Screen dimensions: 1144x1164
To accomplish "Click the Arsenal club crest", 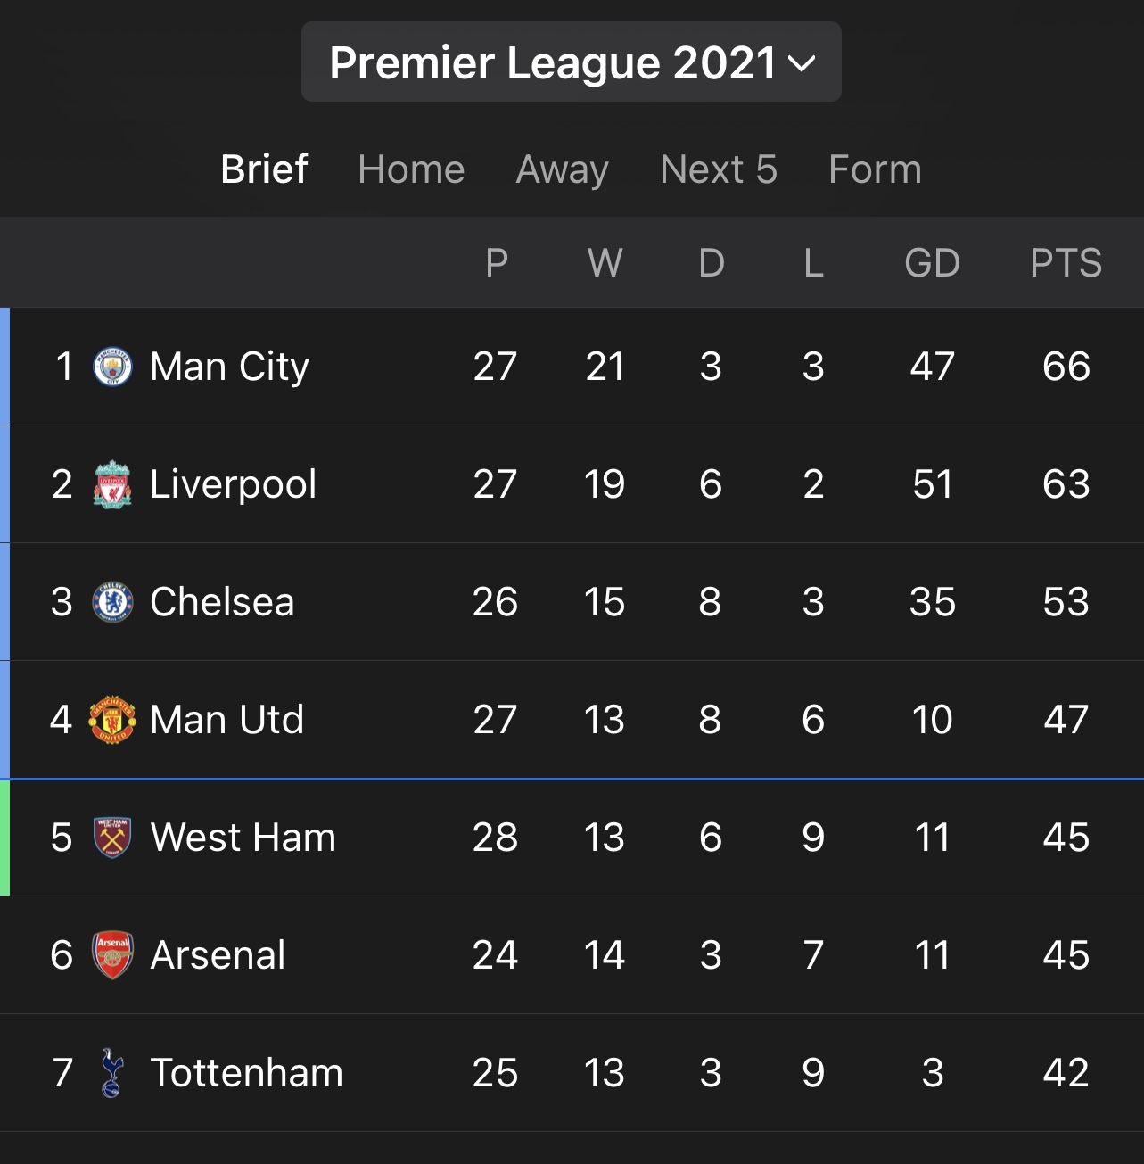I will click(x=113, y=955).
